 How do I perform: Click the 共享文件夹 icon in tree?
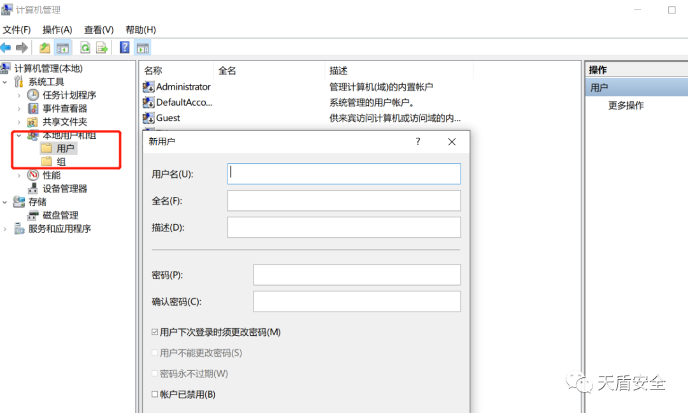(32, 122)
